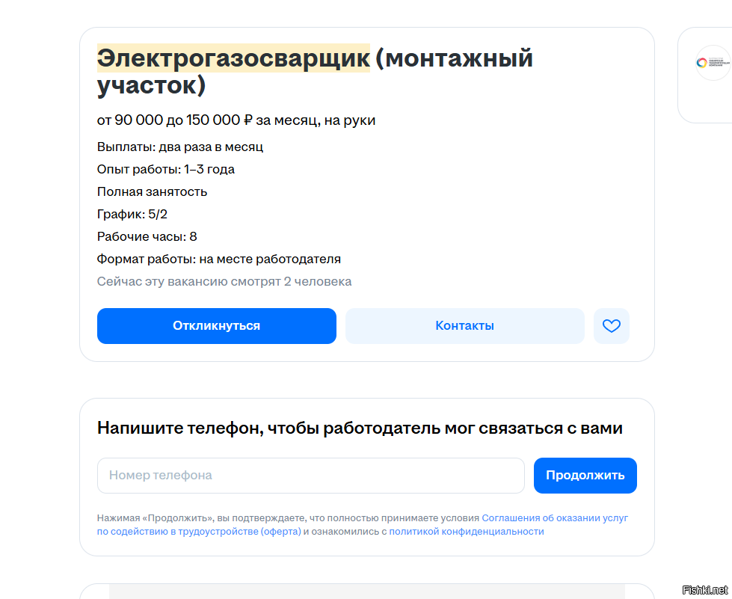The width and height of the screenshot is (732, 599).
Task: Click the highlighted word Электрогазосварщик in title
Action: tap(233, 58)
